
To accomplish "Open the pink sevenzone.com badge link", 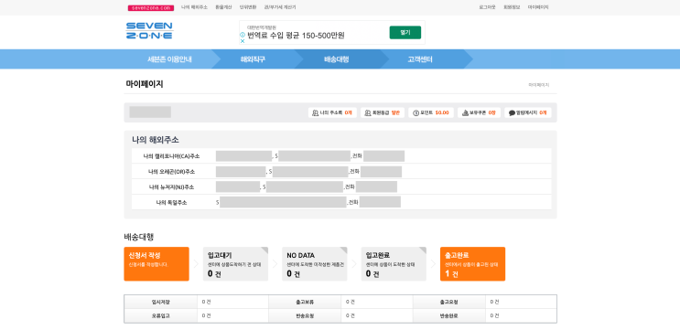I will 151,8.
